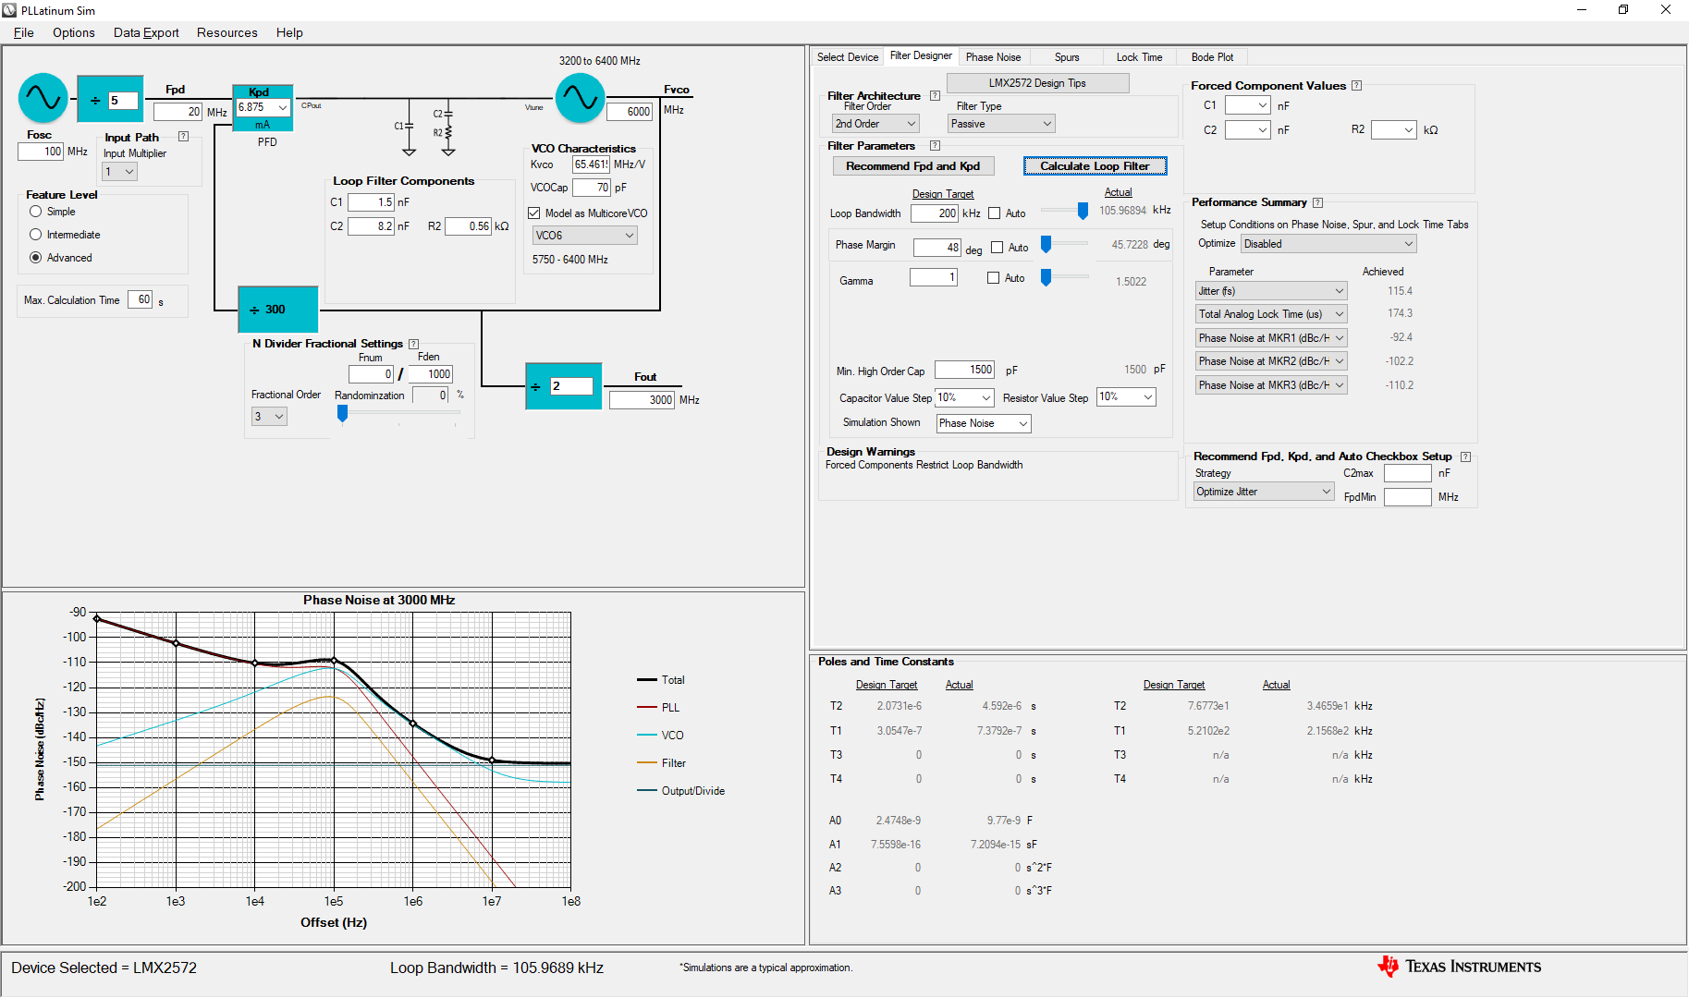
Task: Click the Fosc reference oscillator sine icon
Action: click(x=43, y=98)
